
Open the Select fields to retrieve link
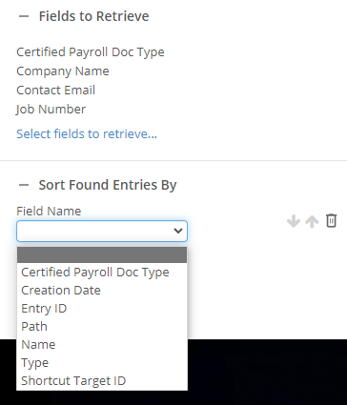(87, 134)
